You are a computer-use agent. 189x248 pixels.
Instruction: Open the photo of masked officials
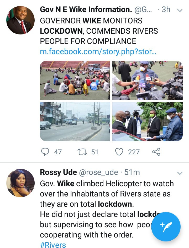click(x=147, y=122)
